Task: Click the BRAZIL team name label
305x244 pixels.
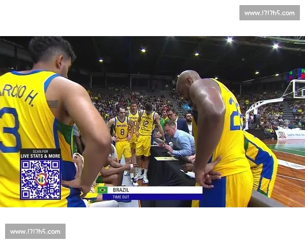Action: tap(121, 190)
